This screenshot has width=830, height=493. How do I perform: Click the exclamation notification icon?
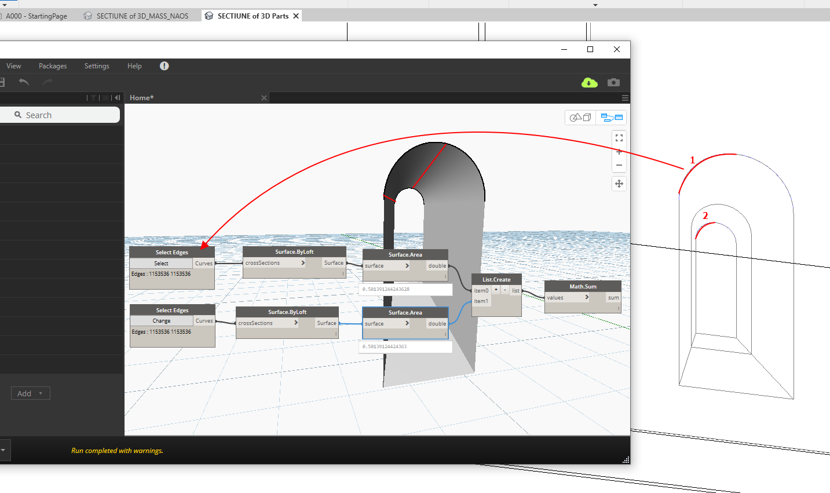(x=164, y=66)
